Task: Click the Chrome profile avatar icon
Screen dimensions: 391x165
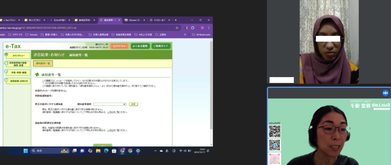Action: (202, 28)
